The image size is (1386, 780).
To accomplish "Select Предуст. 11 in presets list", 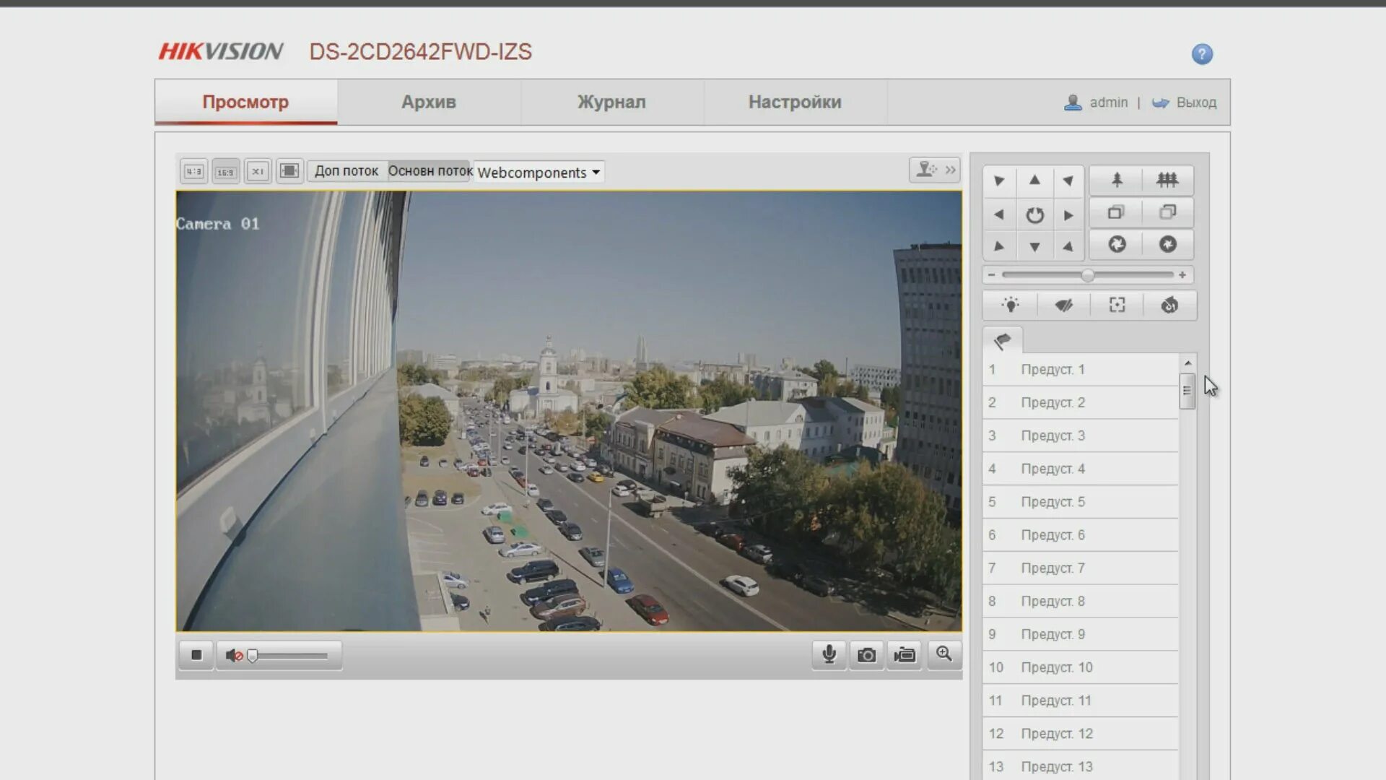I will (1080, 701).
